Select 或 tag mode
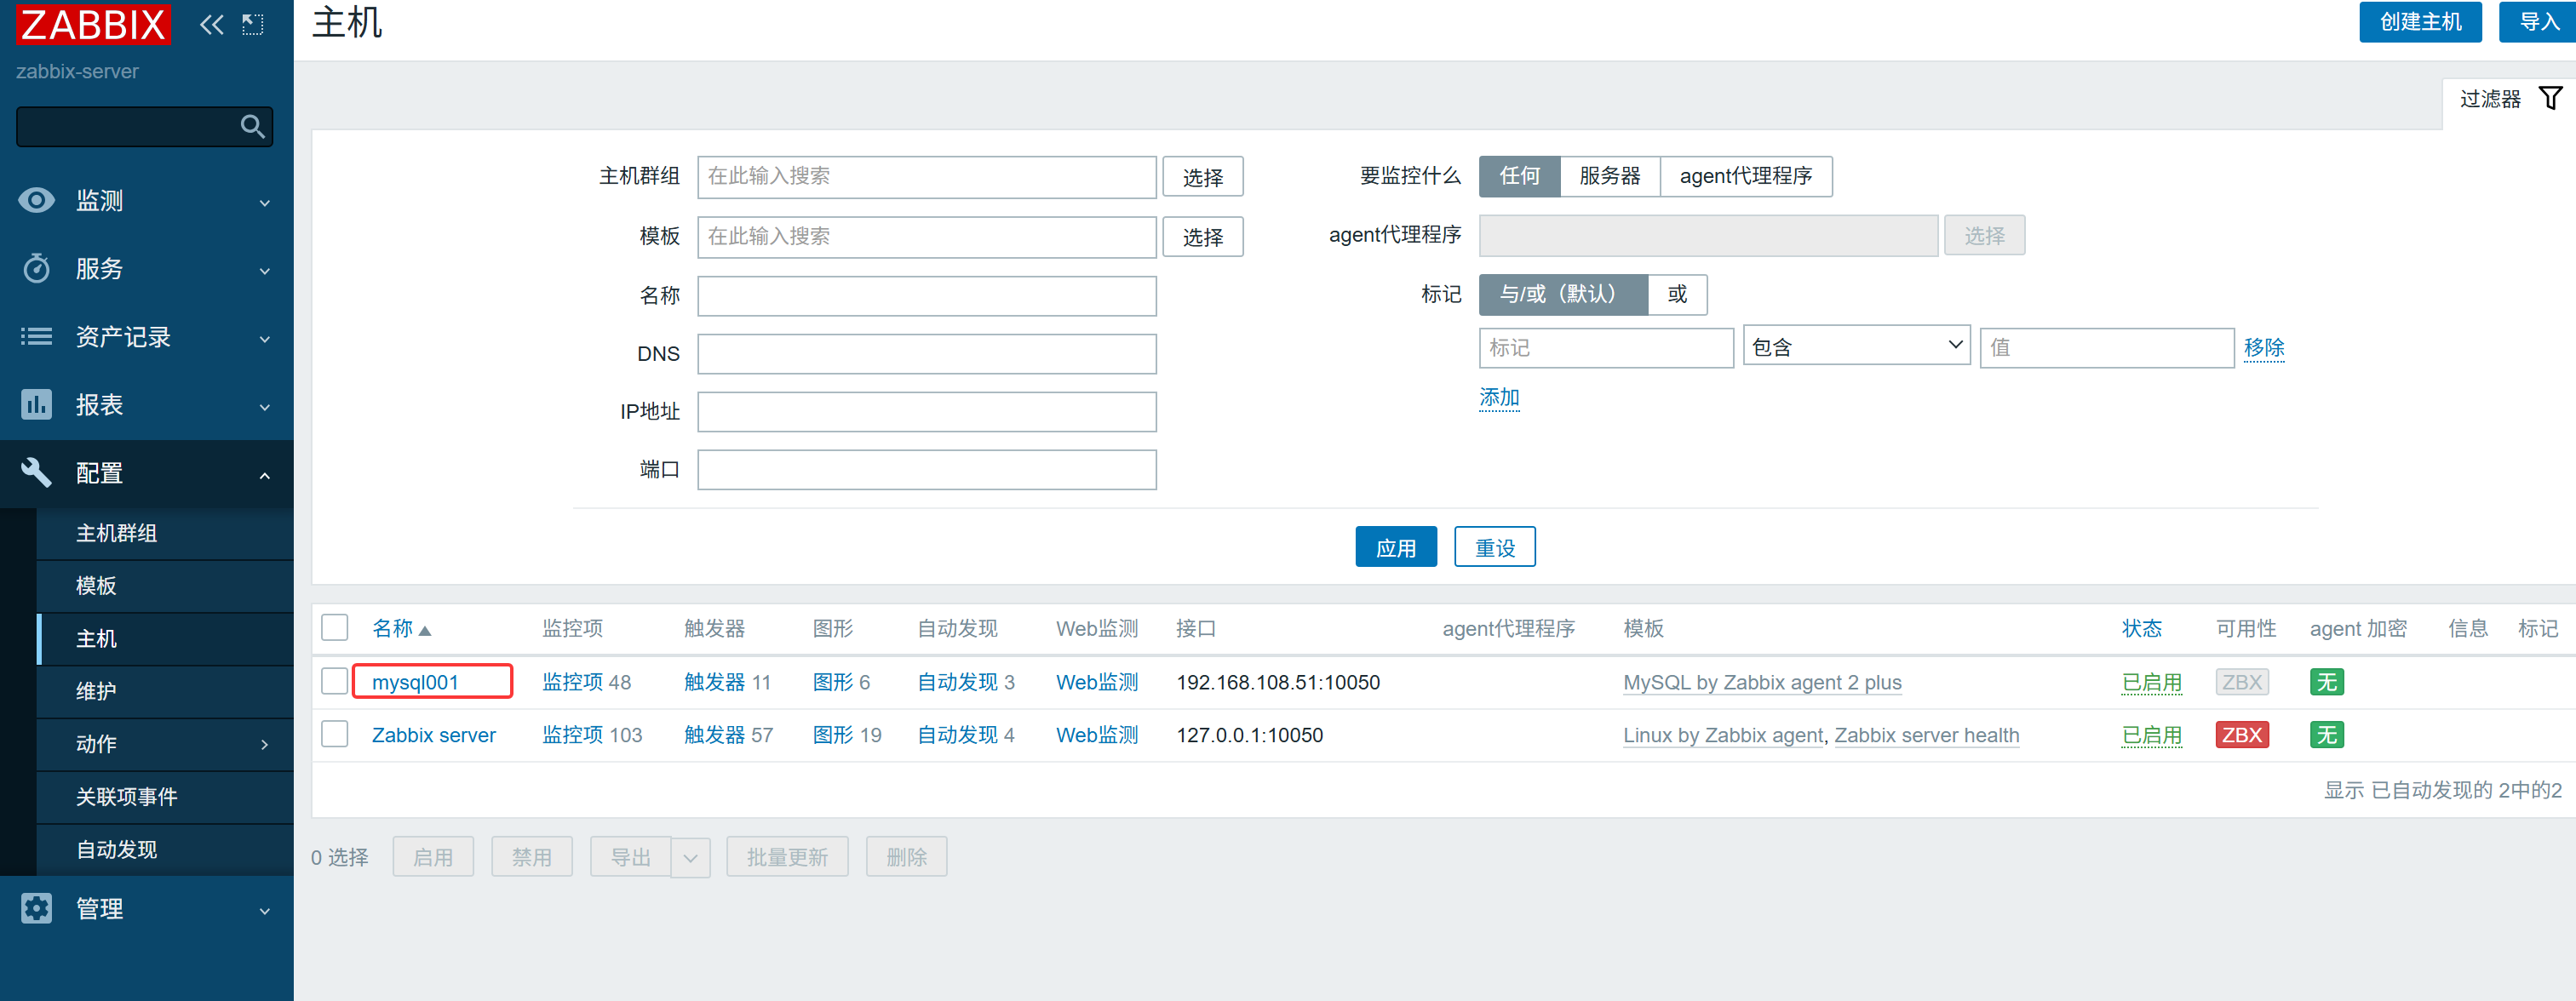Image resolution: width=2576 pixels, height=1001 pixels. click(1677, 295)
